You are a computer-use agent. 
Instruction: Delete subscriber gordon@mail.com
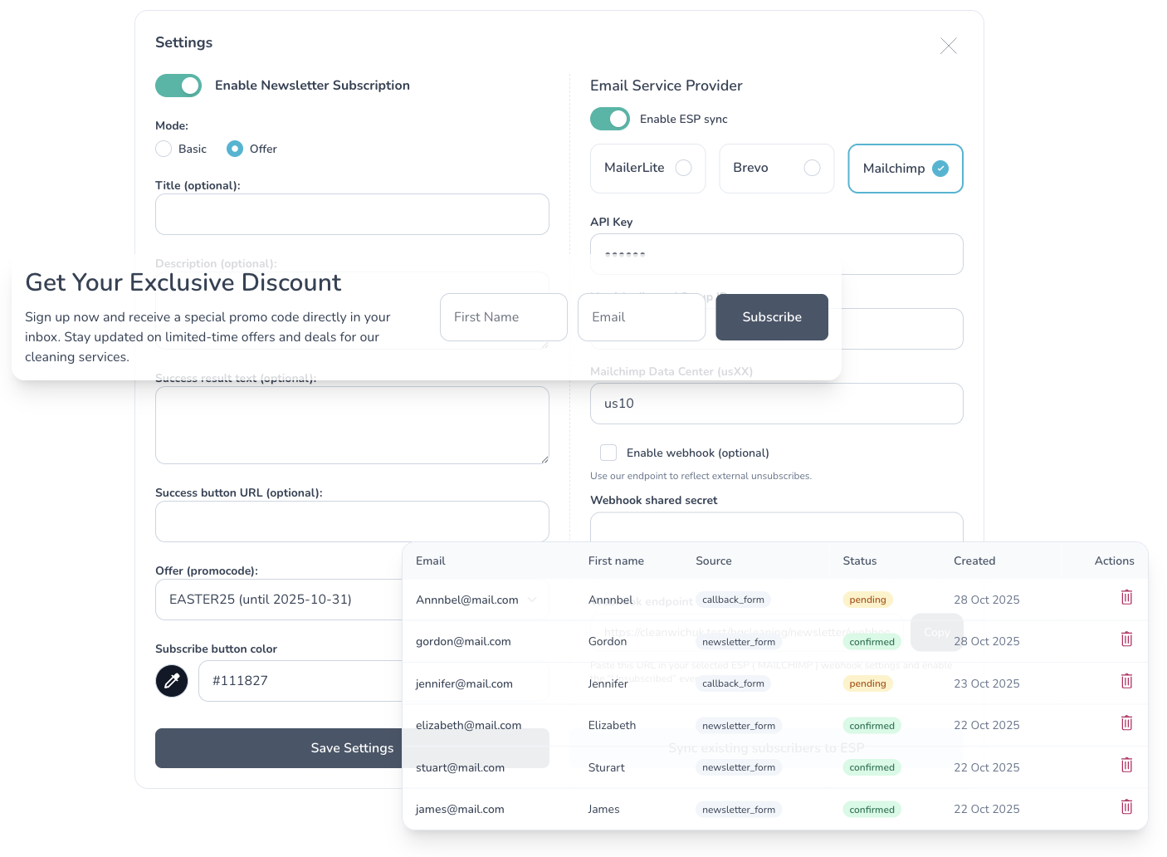coord(1126,639)
